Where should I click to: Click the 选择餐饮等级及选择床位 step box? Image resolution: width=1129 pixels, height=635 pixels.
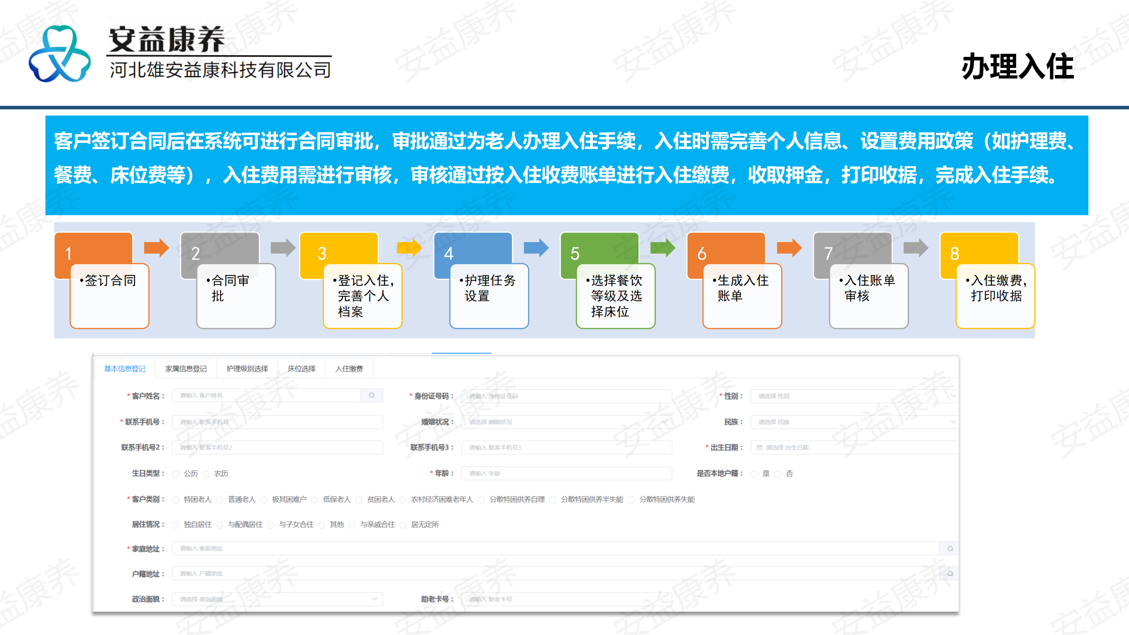coord(616,296)
